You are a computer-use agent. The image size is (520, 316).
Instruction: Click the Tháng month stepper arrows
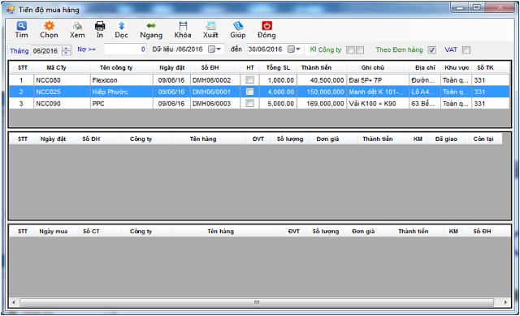click(67, 50)
